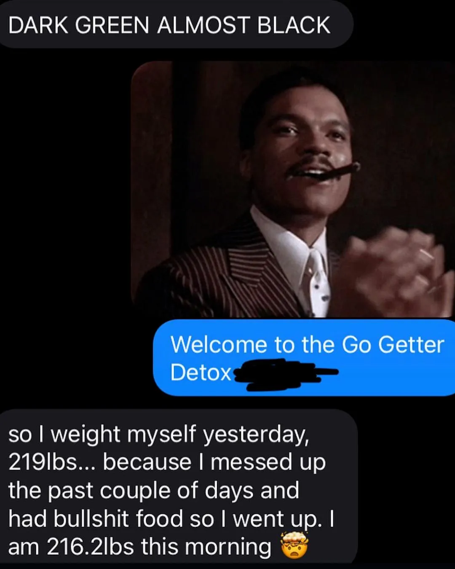Tap the word BLACK in top message
The height and width of the screenshot is (569, 455).
tap(293, 25)
